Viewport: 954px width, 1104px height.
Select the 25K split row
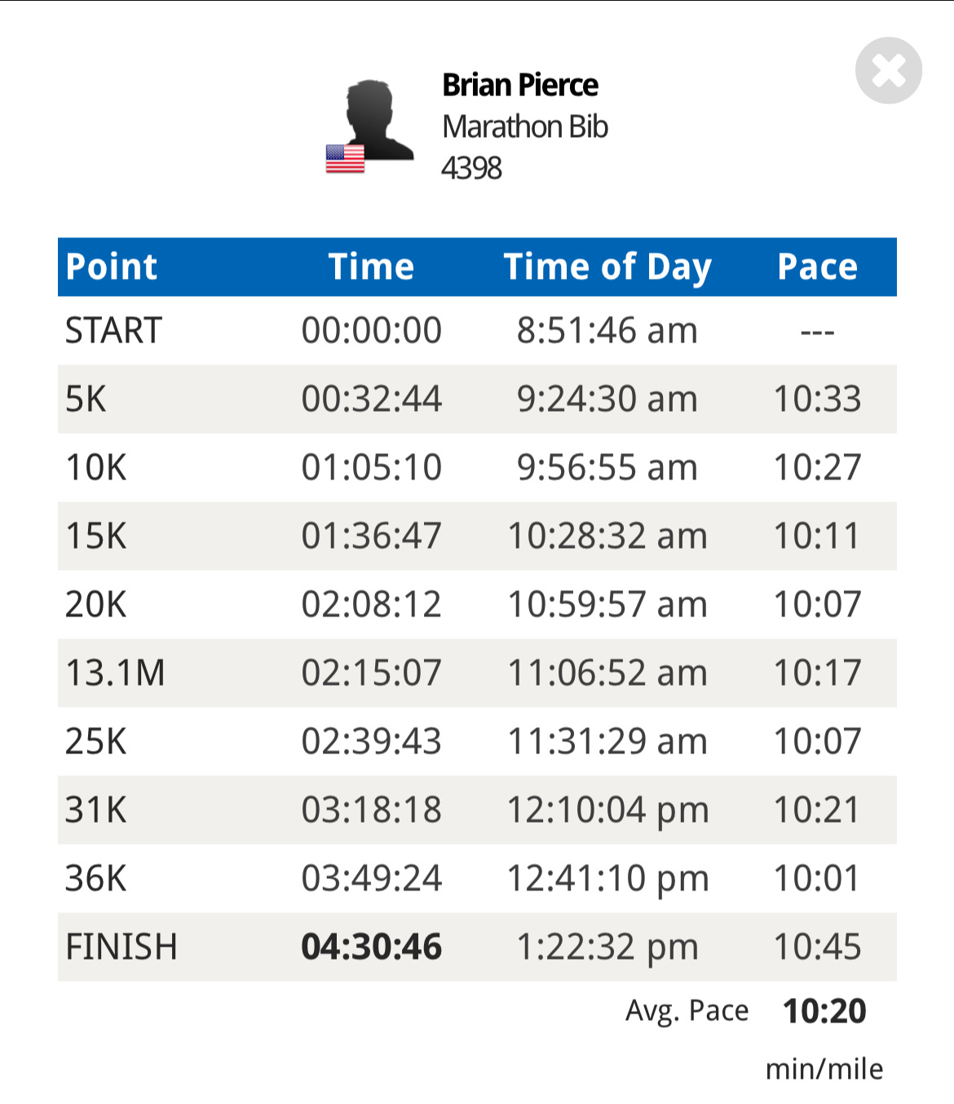(477, 741)
